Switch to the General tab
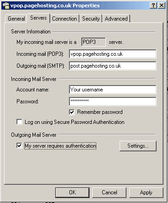This screenshot has height=203, width=168. click(16, 19)
